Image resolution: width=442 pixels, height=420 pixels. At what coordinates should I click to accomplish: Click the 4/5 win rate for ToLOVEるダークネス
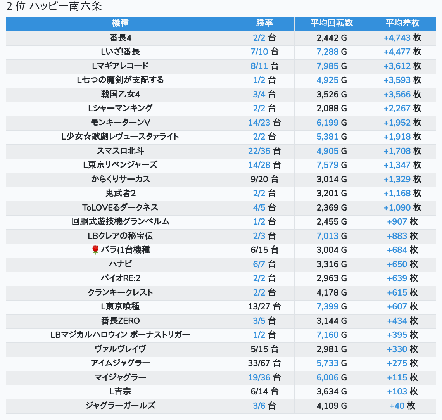coord(259,208)
